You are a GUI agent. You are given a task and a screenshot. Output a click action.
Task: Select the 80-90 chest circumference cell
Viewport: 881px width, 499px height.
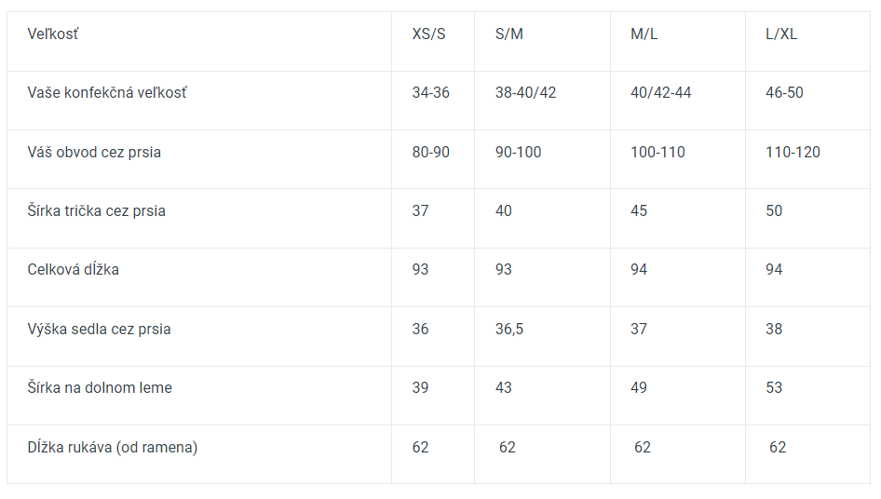pyautogui.click(x=430, y=152)
